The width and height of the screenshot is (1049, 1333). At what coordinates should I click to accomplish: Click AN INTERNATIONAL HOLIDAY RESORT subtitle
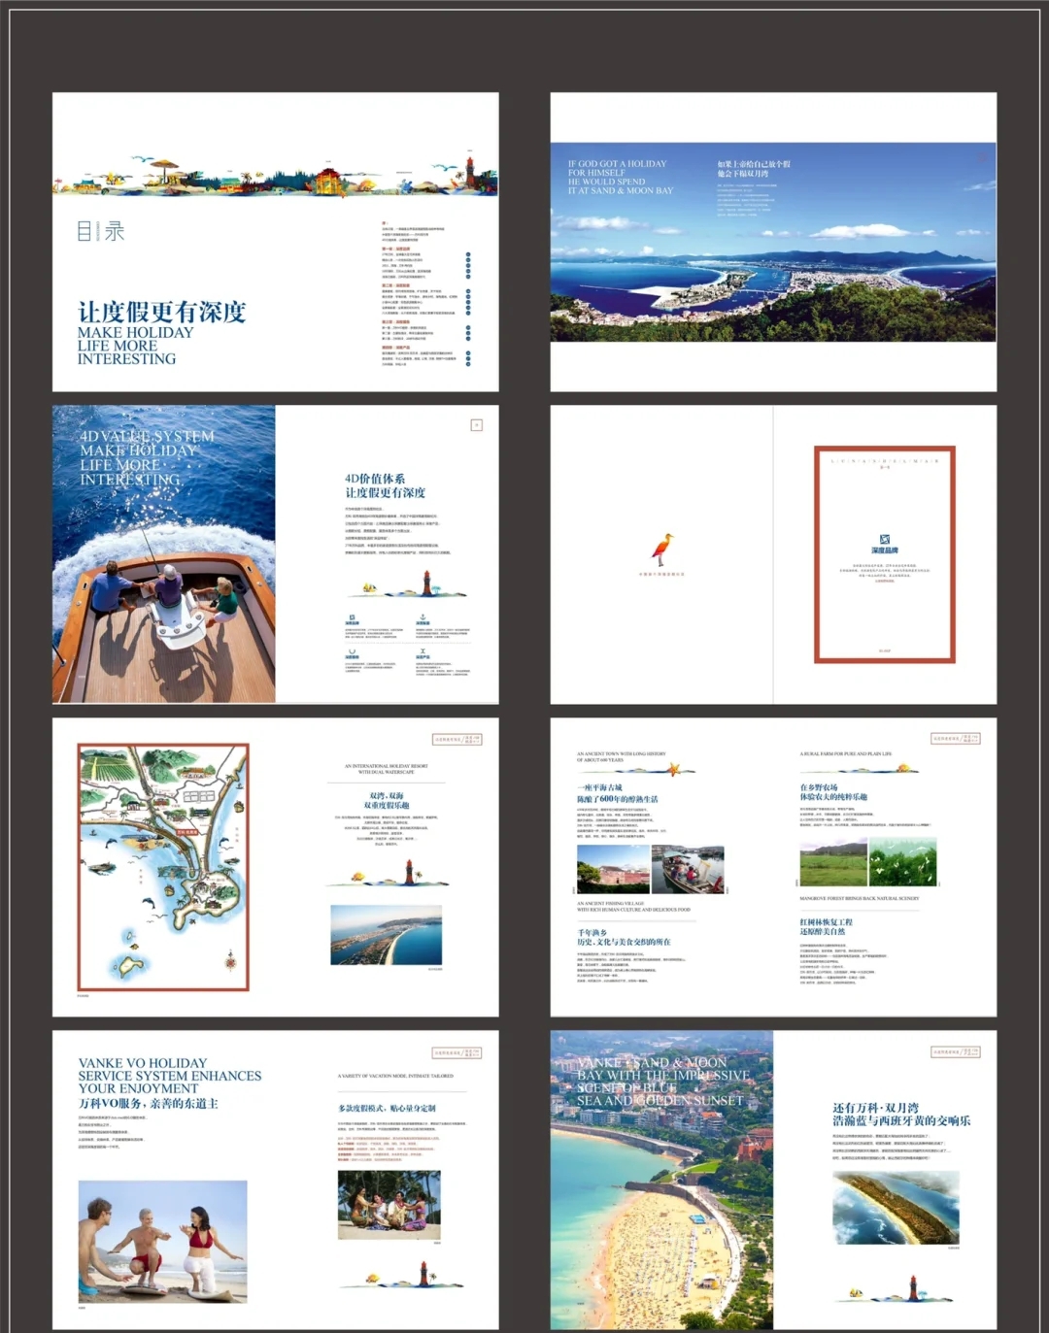coord(387,769)
